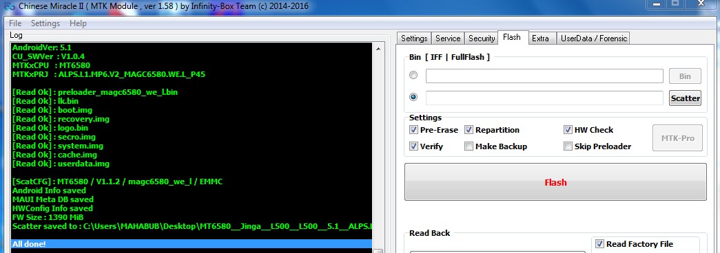This screenshot has height=253, width=720.
Task: Click the '[ScatCFG]' log line
Action: pyautogui.click(x=118, y=181)
